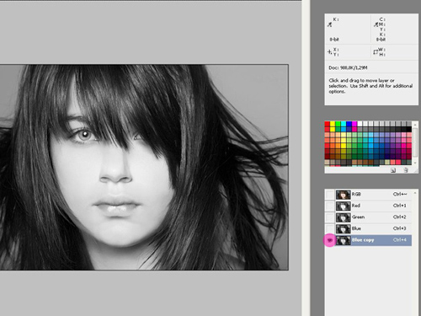
Task: Click the 'Ctrl+4' shortcut label
Action: click(399, 240)
